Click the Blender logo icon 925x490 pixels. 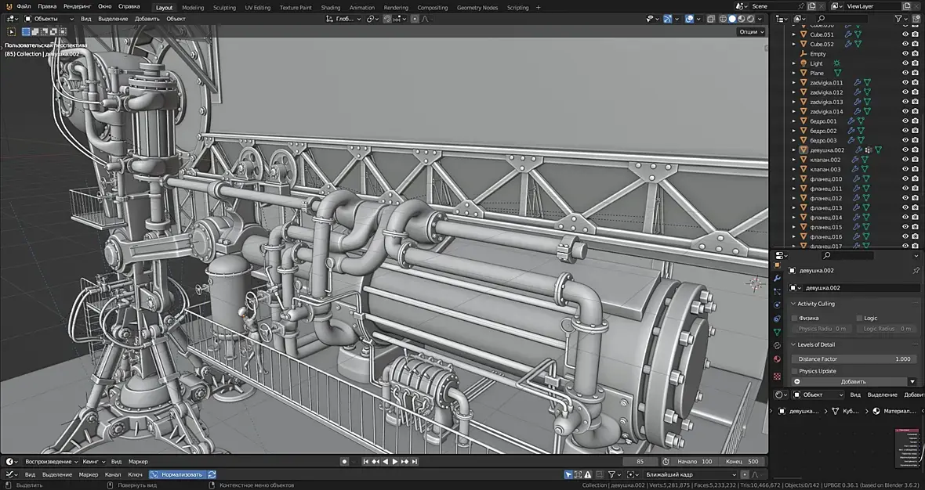point(9,7)
